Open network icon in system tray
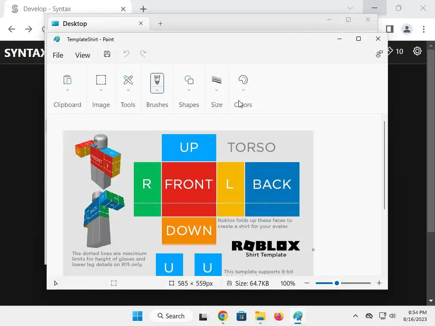This screenshot has width=435, height=326. point(382,316)
